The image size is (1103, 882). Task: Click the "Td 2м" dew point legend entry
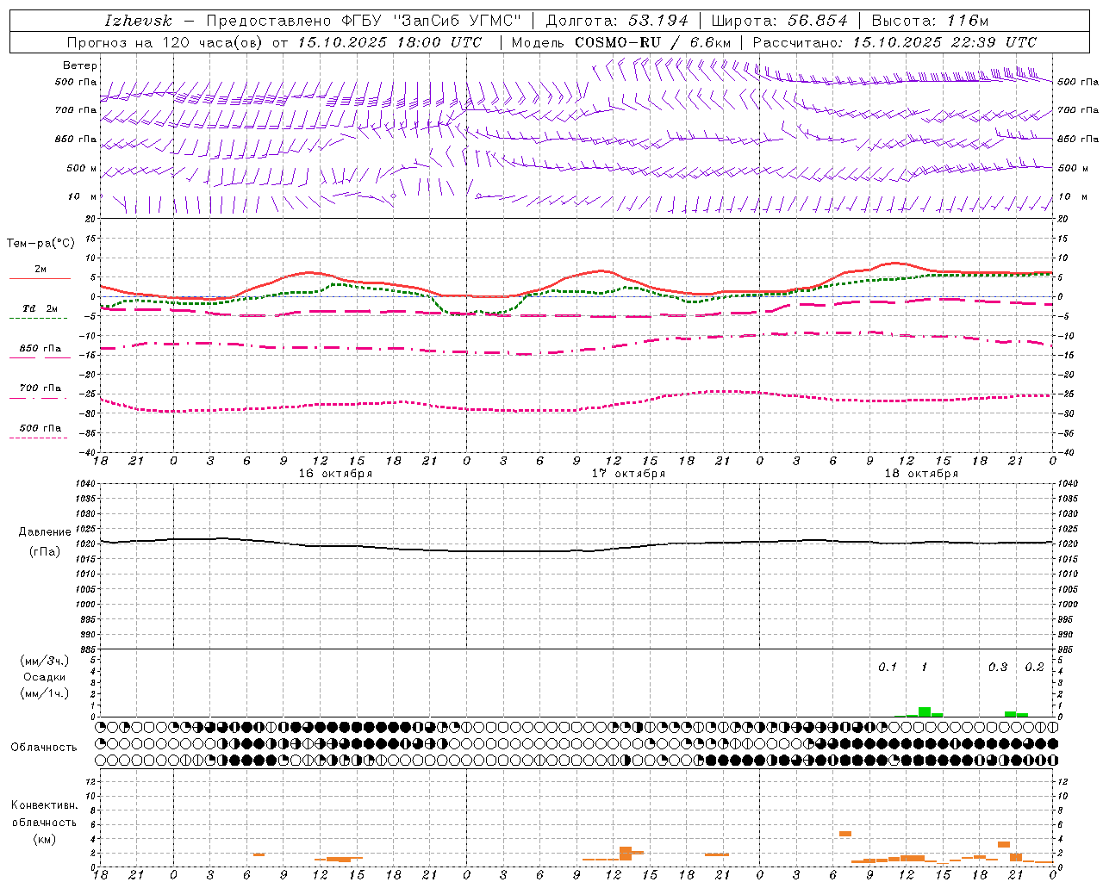41,308
